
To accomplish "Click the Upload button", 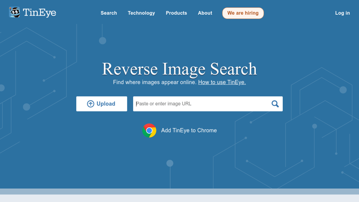I will coord(101,104).
